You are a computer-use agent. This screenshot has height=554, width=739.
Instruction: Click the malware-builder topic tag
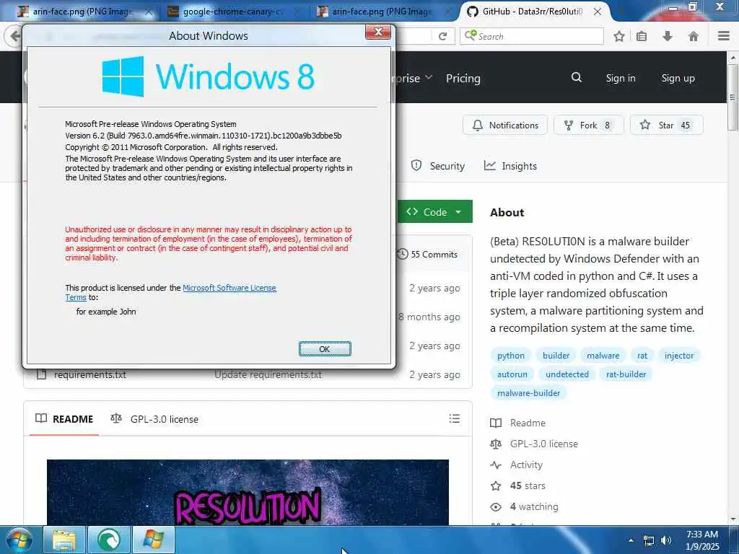(529, 393)
